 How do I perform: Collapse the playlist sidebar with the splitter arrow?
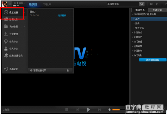(x=130, y=57)
